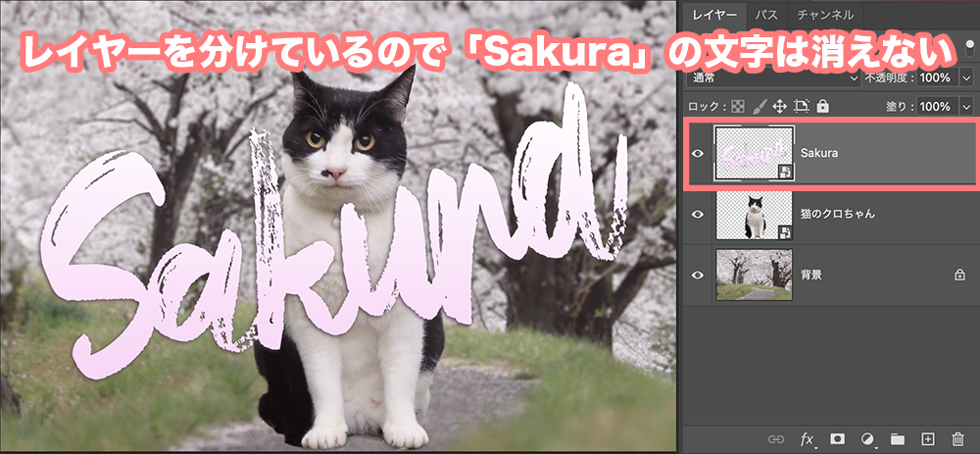Create a new layer group folder
This screenshot has width=980, height=454.
coord(898,438)
